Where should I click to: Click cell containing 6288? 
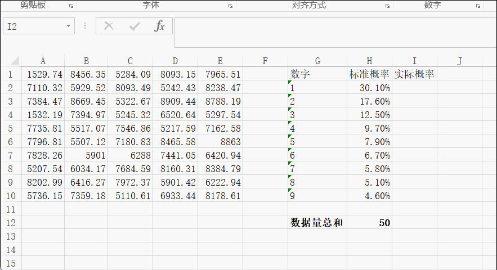[x=130, y=155]
